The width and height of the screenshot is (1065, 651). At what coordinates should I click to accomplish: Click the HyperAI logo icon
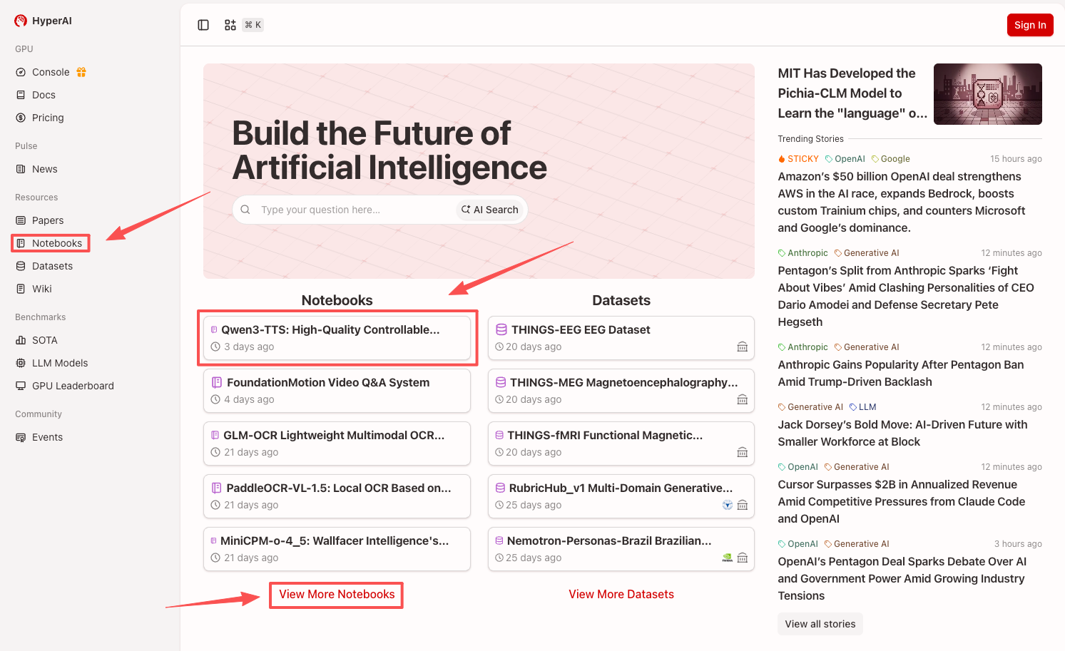21,21
